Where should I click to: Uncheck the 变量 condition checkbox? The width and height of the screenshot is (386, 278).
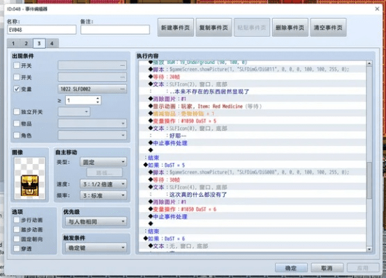(x=17, y=89)
